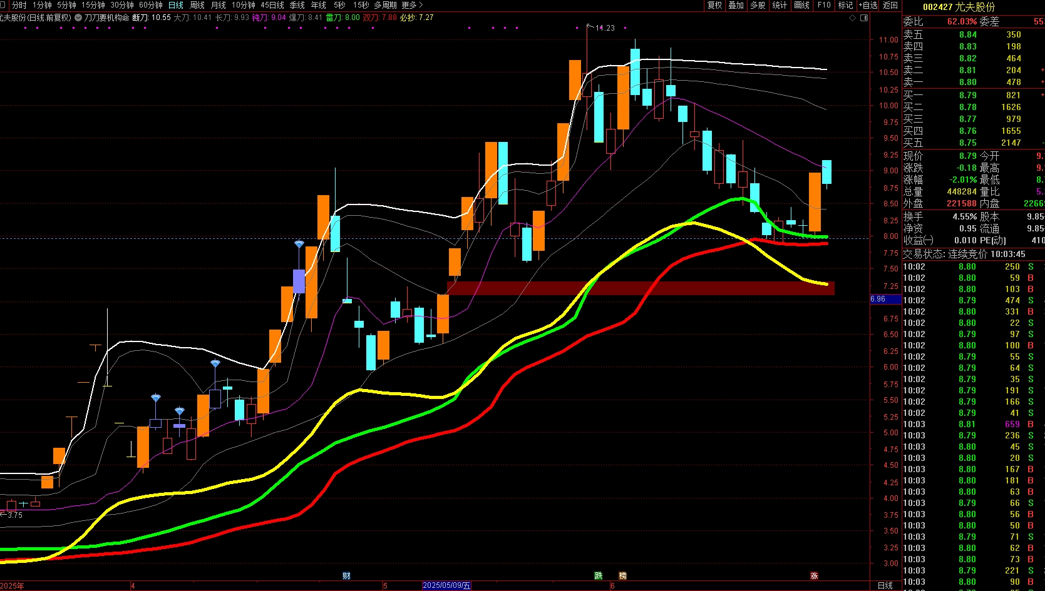Click the 委比 62.03% value
Screen dimensions: 1045x591
pyautogui.click(x=962, y=21)
